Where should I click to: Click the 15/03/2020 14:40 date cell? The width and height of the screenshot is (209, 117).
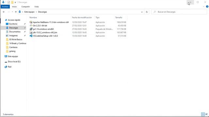[x=79, y=36]
